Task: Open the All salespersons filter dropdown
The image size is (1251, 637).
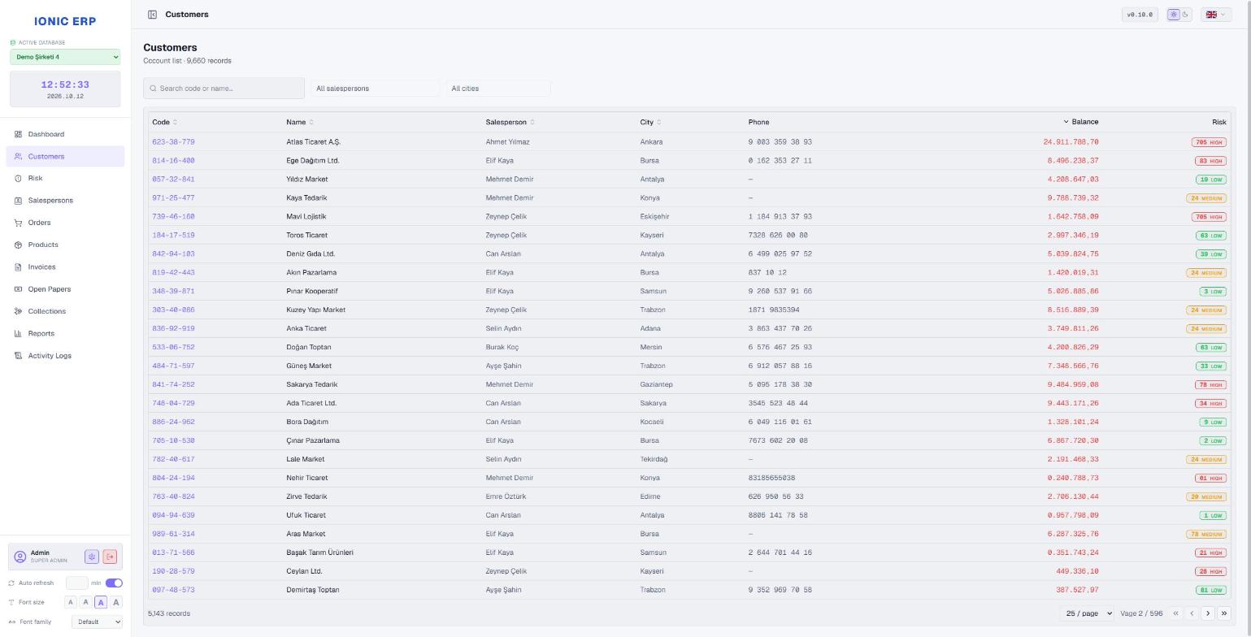Action: 375,89
